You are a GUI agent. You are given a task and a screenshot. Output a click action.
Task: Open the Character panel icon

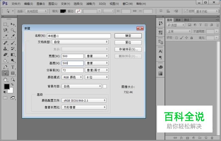(160, 51)
